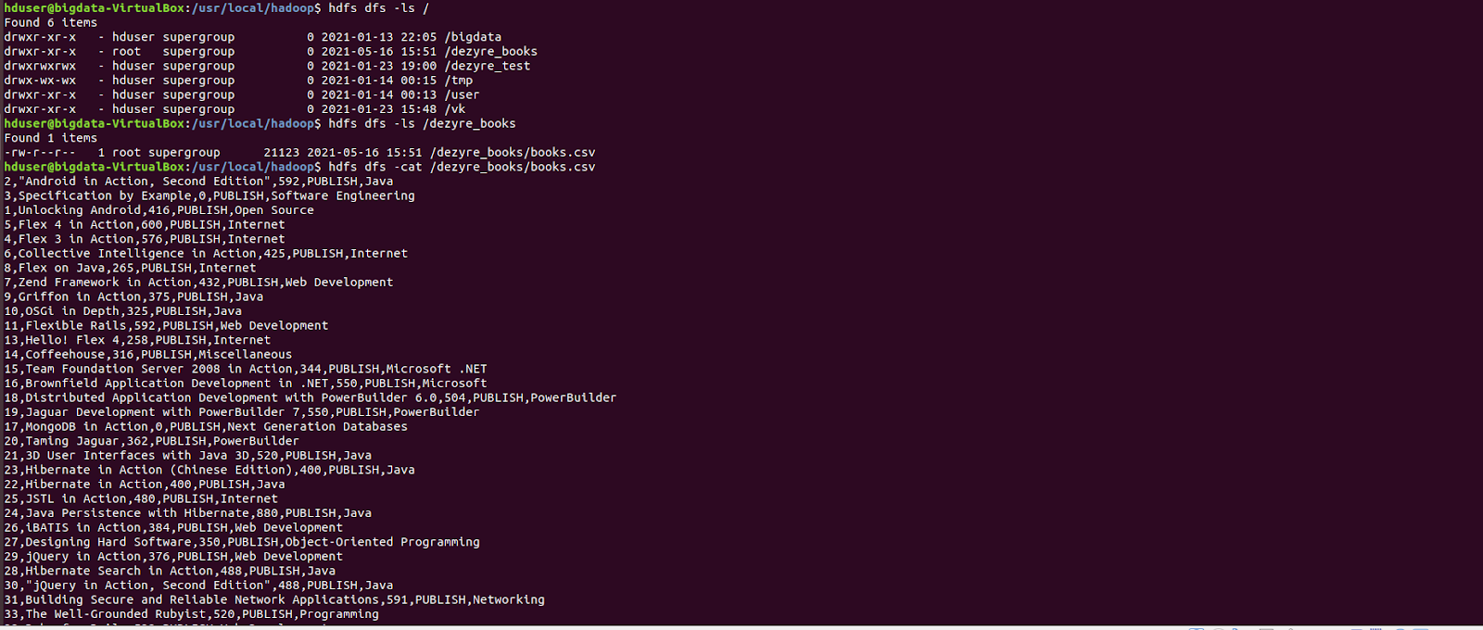Select the /user directory entry
This screenshot has height=630, width=1483.
click(462, 94)
